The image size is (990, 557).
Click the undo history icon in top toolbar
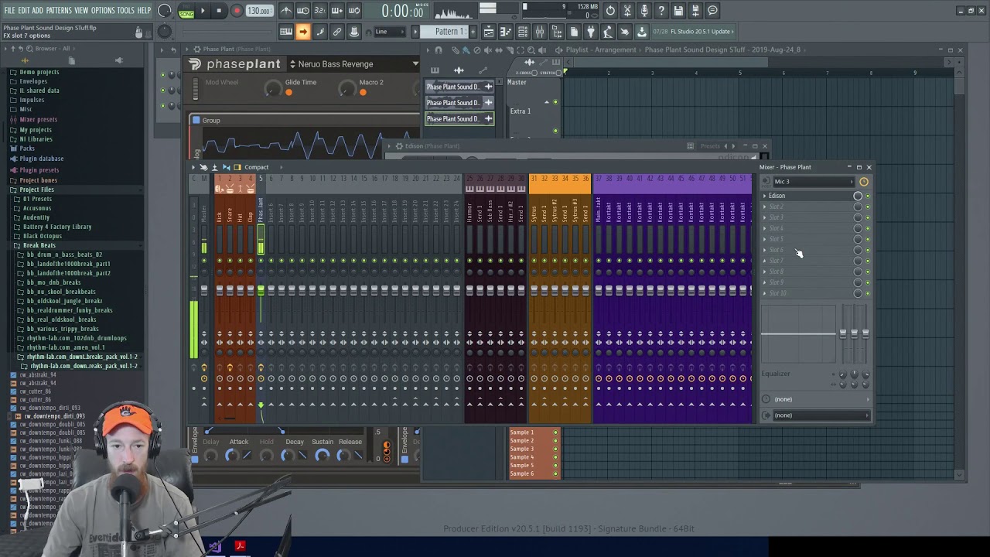click(610, 11)
